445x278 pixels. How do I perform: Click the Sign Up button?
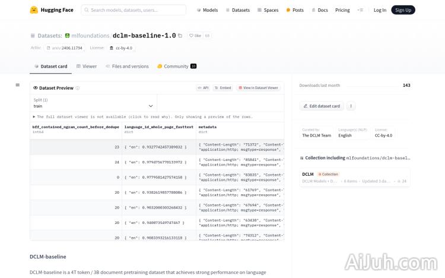click(x=403, y=10)
